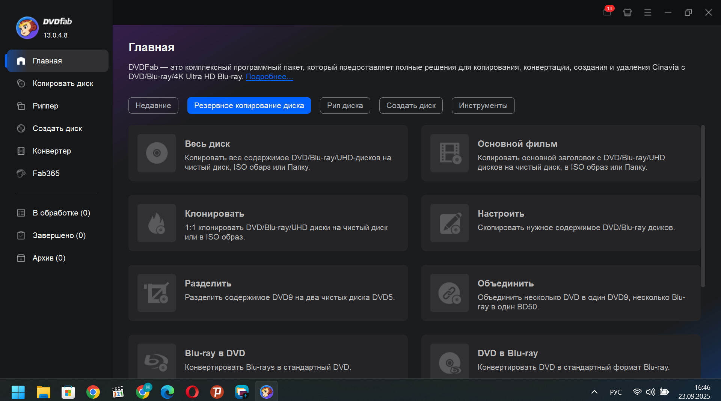
Task: Click the box icon beside Архив
Action: (21, 258)
